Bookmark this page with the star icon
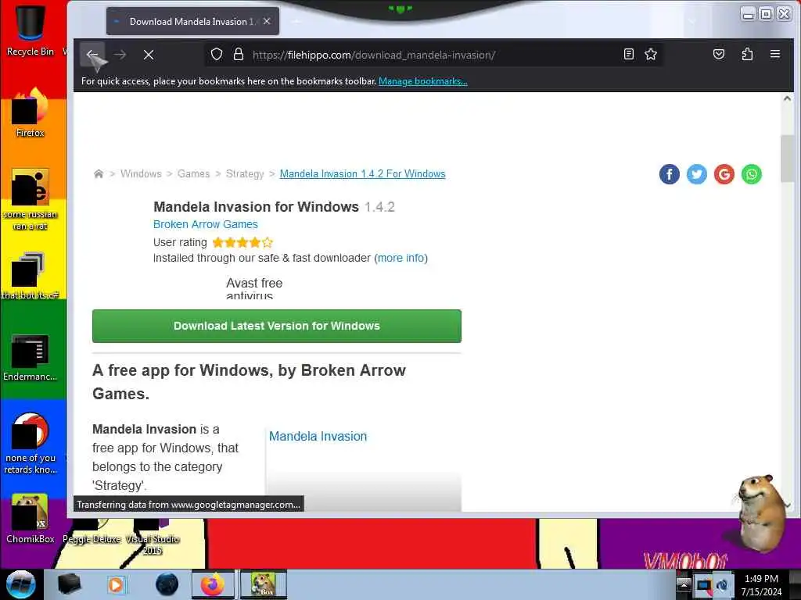The height and width of the screenshot is (600, 801). coord(650,54)
